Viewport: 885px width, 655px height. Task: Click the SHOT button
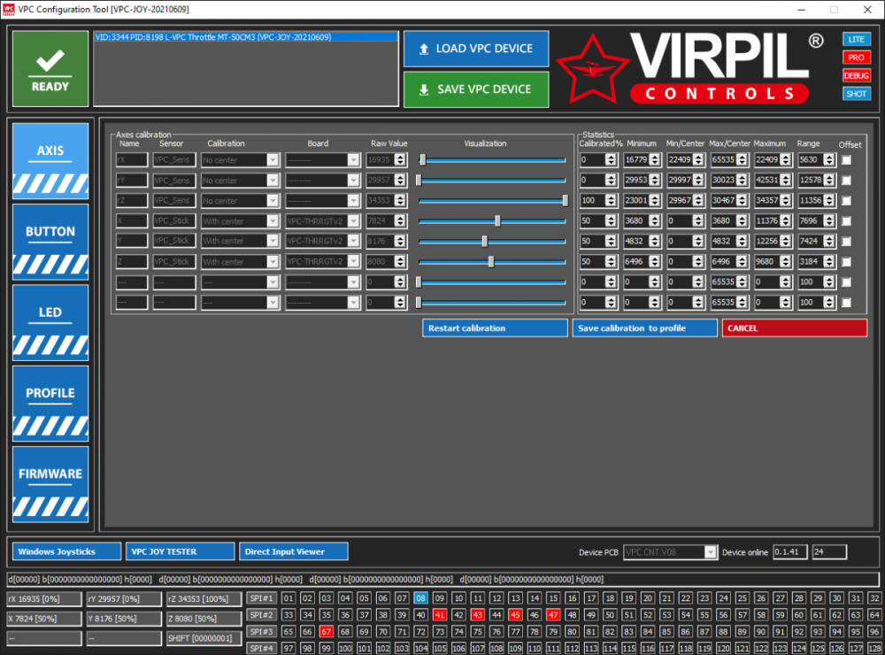[856, 94]
